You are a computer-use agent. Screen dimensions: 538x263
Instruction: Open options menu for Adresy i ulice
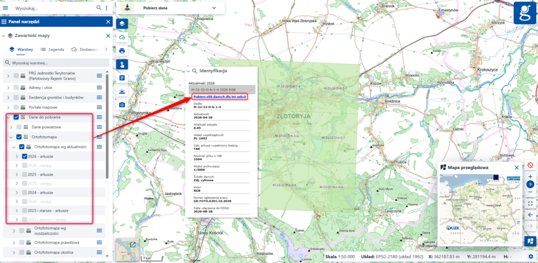99,87
